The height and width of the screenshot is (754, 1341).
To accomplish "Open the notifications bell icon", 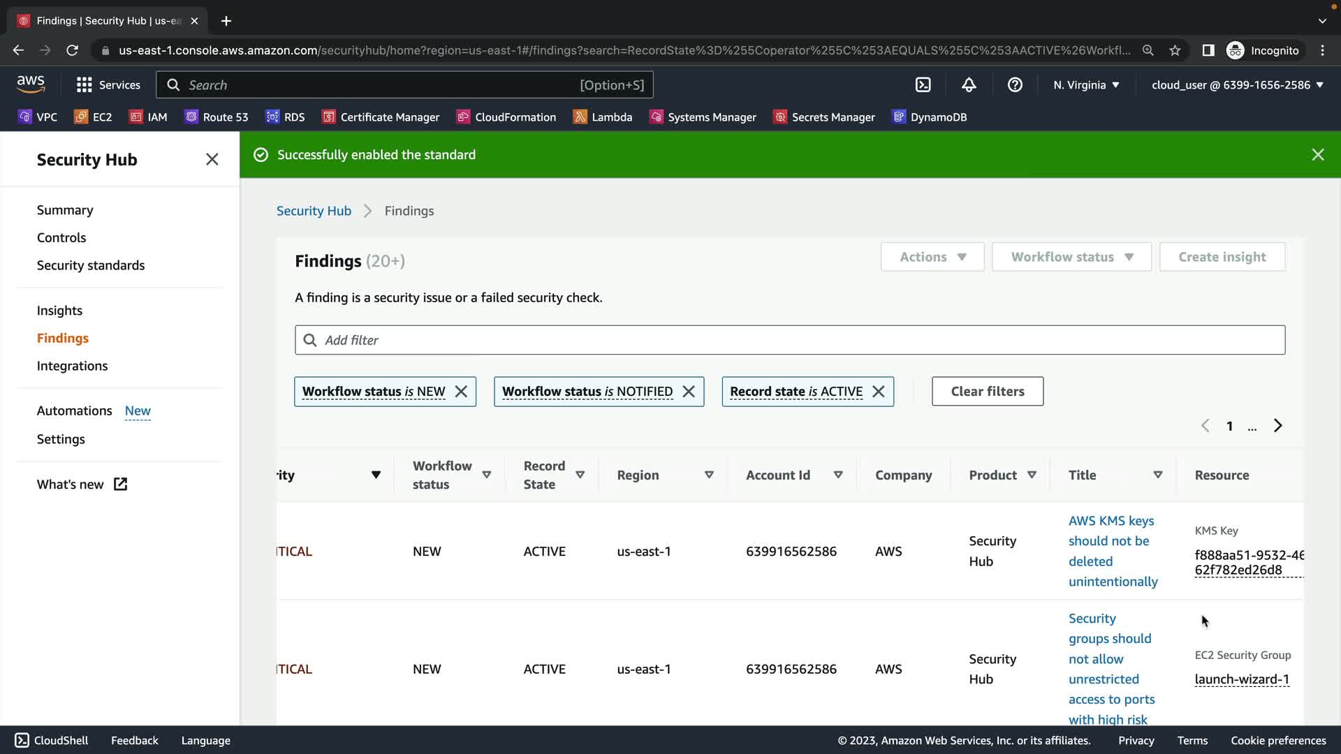I will click(x=969, y=84).
